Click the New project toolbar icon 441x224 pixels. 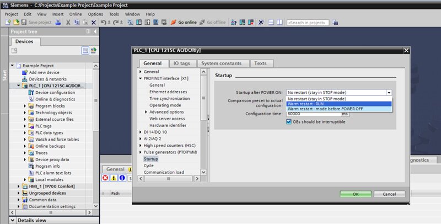(x=8, y=22)
